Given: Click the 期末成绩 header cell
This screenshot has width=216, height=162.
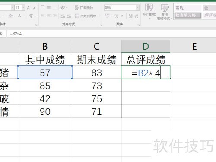Looking at the screenshot, I should tap(97, 60).
